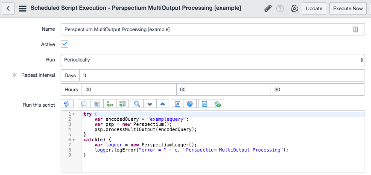Click the Update button
Image resolution: width=371 pixels, height=175 pixels.
coord(314,9)
